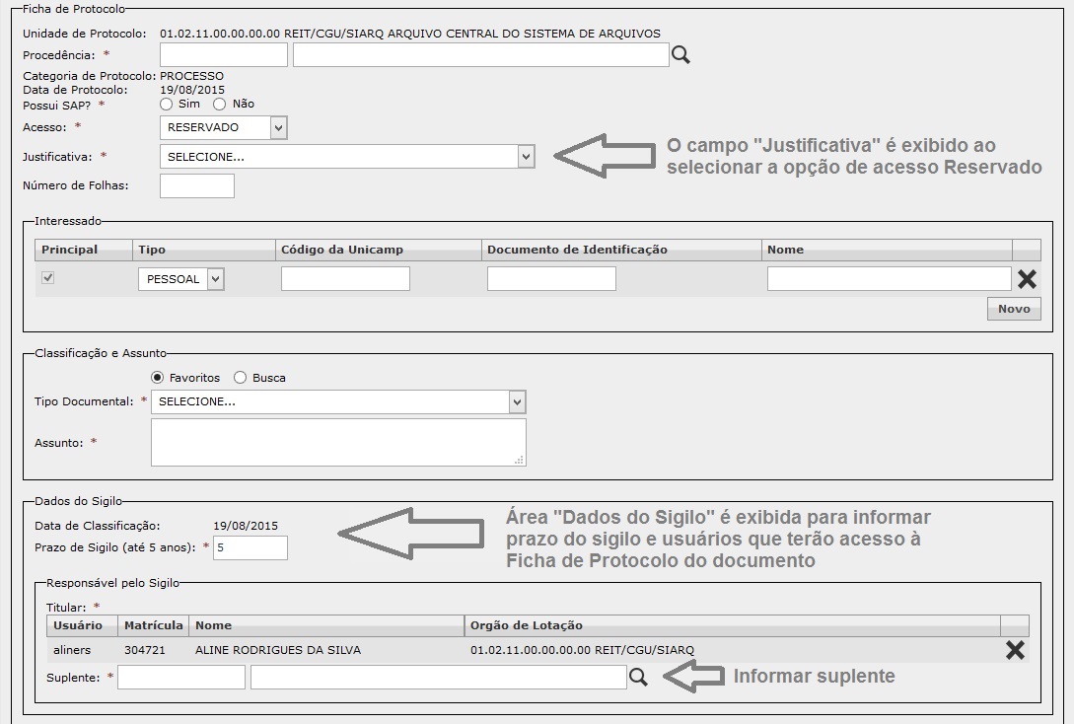Click the Usuário column header
Image resolution: width=1074 pixels, height=724 pixels.
82,625
